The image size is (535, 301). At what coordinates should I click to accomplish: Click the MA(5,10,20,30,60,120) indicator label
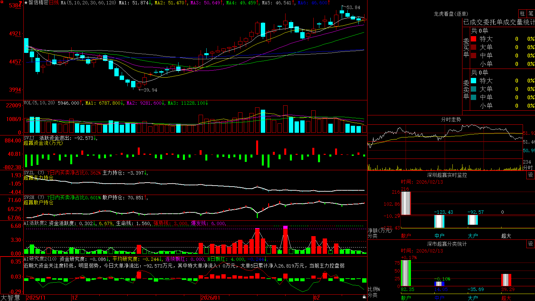click(x=88, y=3)
